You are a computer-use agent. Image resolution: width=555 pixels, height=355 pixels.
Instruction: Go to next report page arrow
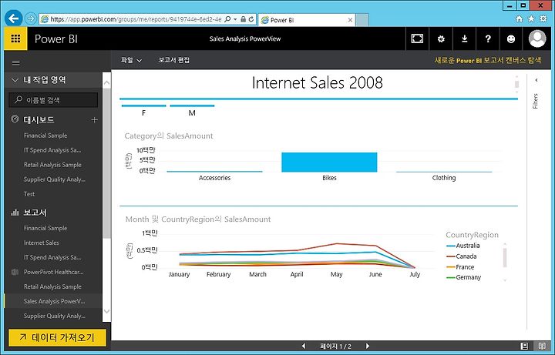click(x=368, y=346)
